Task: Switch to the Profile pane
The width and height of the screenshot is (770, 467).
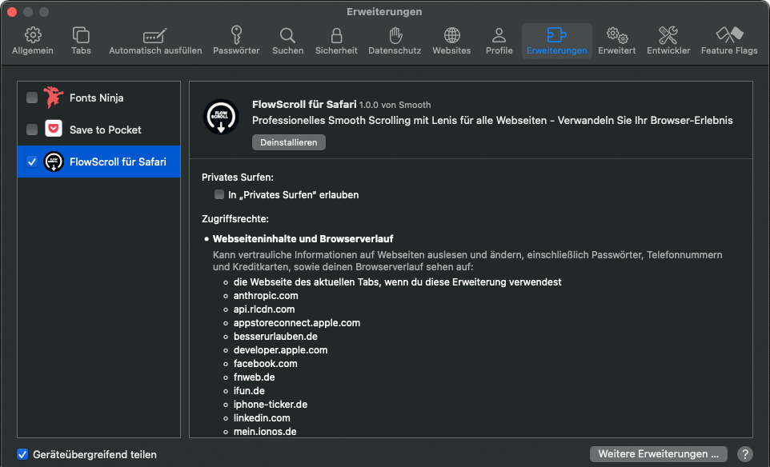Action: tap(499, 41)
